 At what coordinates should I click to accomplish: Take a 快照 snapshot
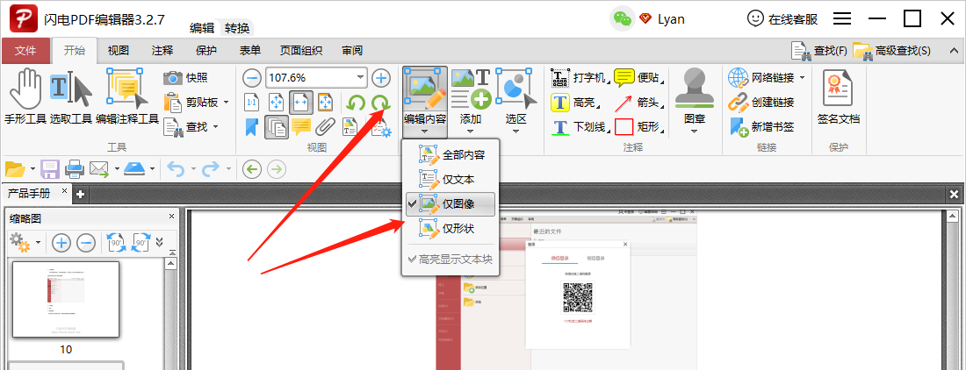point(186,77)
